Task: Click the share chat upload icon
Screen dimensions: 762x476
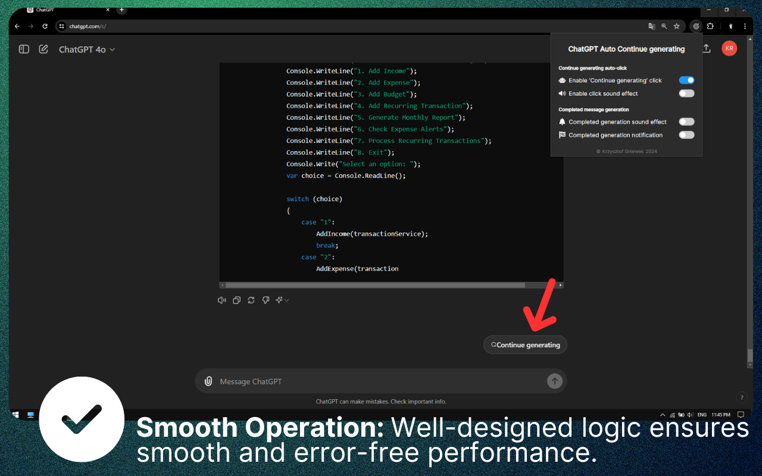Action: coord(707,49)
